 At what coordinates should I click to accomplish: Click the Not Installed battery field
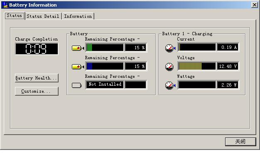105,85
